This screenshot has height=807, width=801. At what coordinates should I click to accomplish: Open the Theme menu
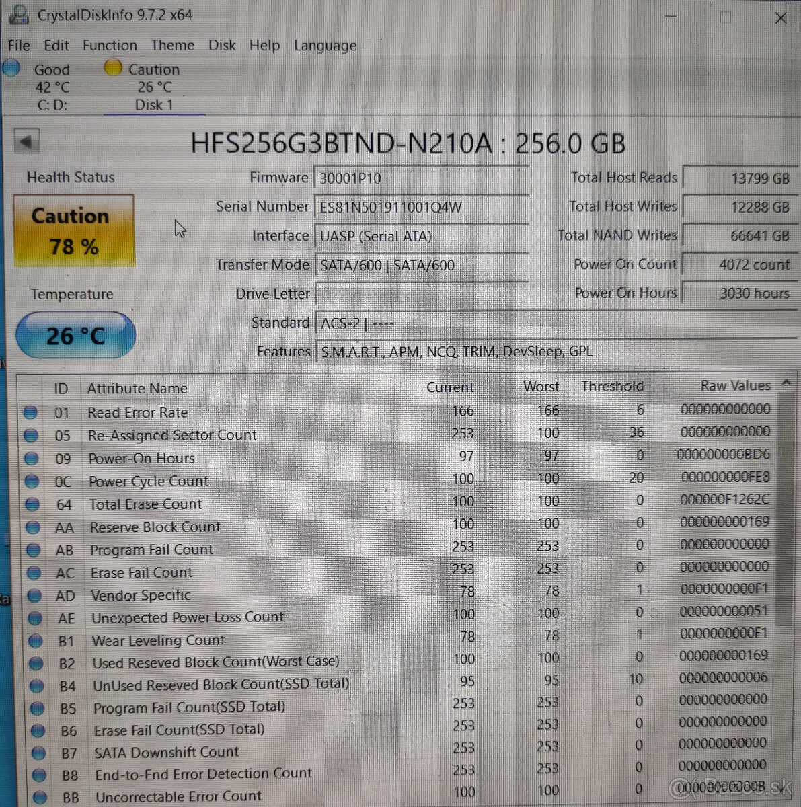click(x=172, y=45)
